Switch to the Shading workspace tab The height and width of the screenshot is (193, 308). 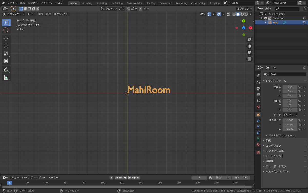tap(151, 3)
